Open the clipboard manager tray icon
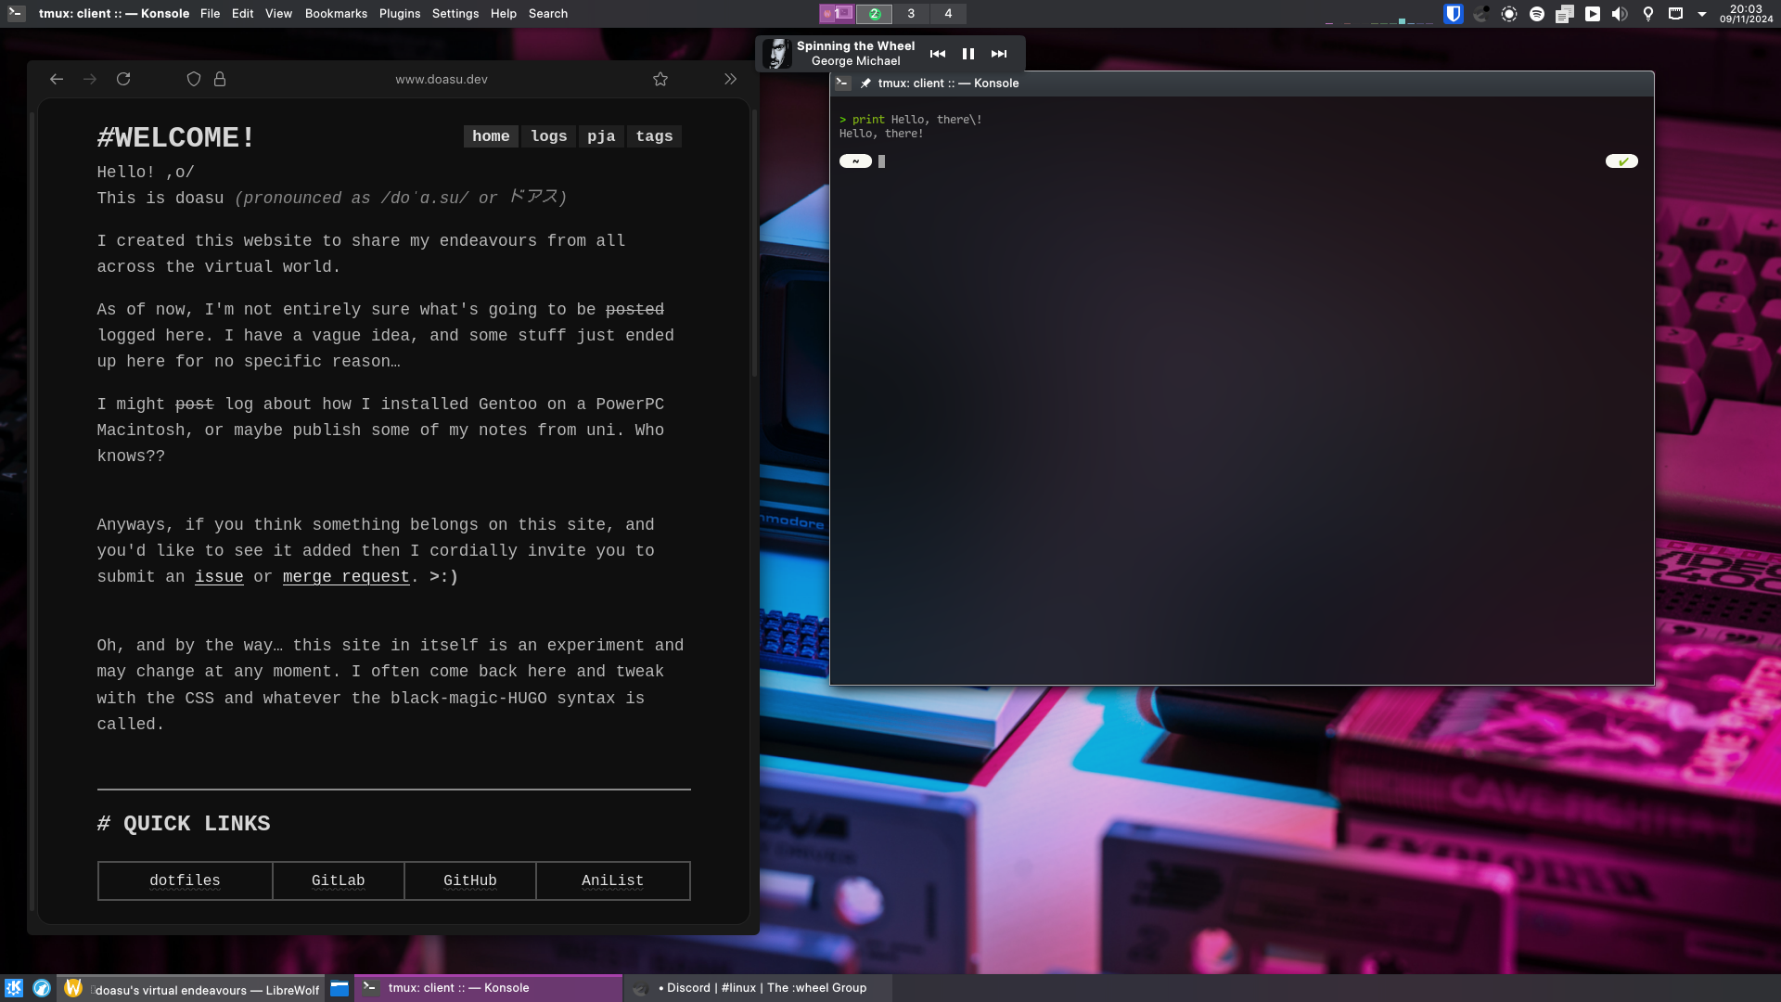Screen dimensions: 1781x1002 click(1564, 14)
